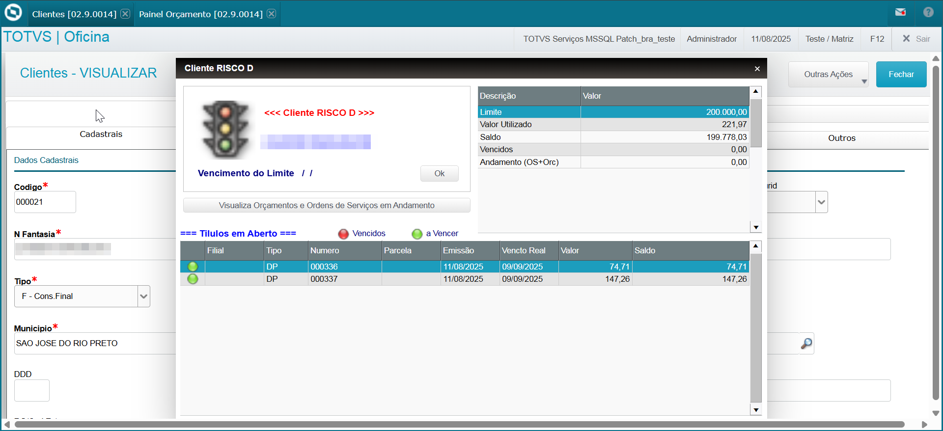Image resolution: width=943 pixels, height=431 pixels.
Task: Open the Tipo F - Cons.Final dropdown
Action: pos(143,296)
